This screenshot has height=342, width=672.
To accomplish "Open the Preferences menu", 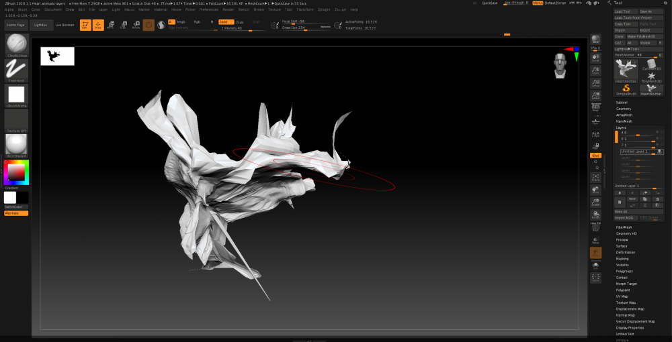I will pos(209,9).
